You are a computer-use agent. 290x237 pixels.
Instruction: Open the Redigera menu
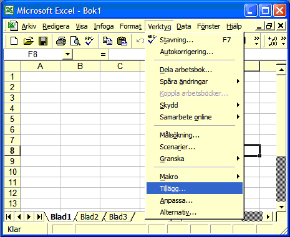[x=56, y=26]
